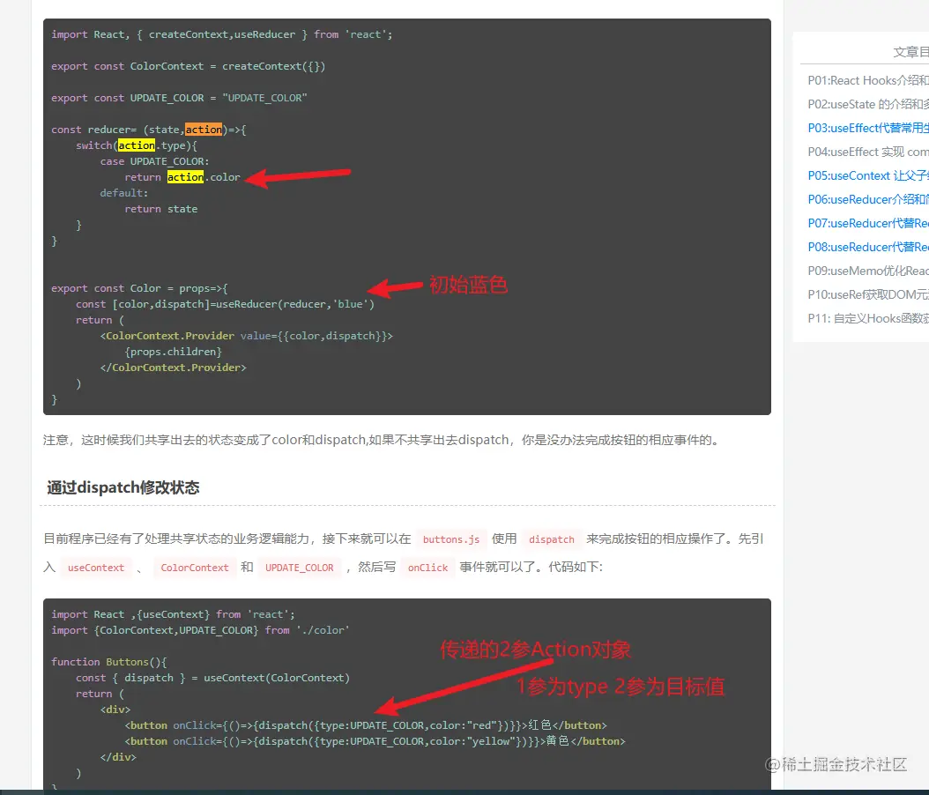Open the P03:useEffect article link
Viewport: 929px width, 795px height.
868,128
